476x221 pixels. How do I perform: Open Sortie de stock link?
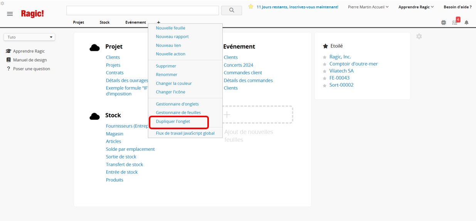121,157
